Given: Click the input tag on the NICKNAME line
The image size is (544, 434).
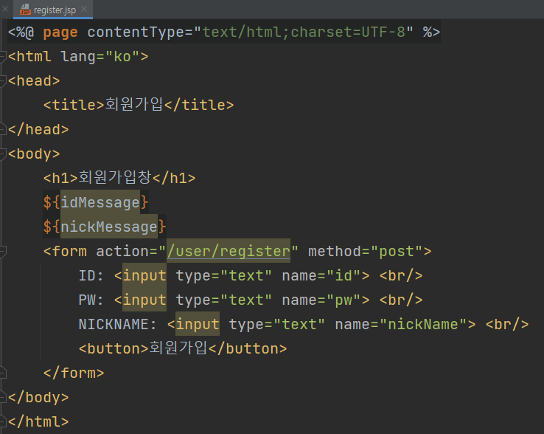Looking at the screenshot, I should (x=198, y=324).
